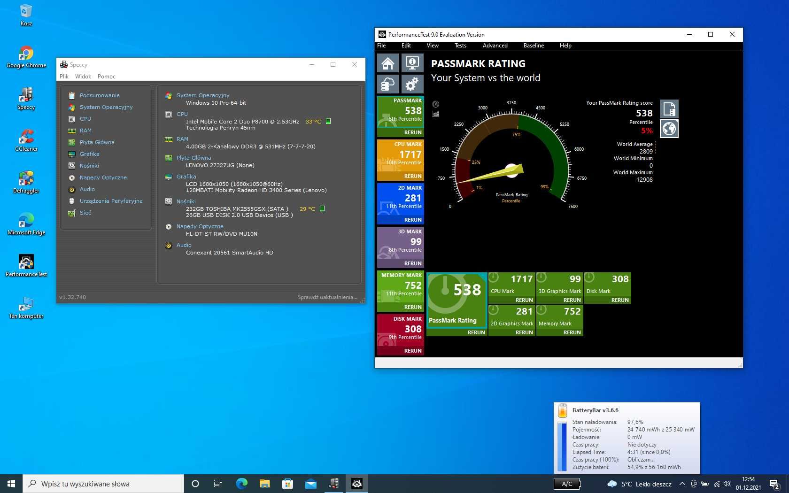Select the CPU Mark 1717 tile
Screen dimensions: 789x493
point(512,285)
